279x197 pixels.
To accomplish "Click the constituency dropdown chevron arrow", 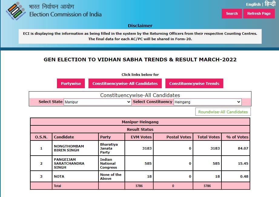I will tap(239, 102).
